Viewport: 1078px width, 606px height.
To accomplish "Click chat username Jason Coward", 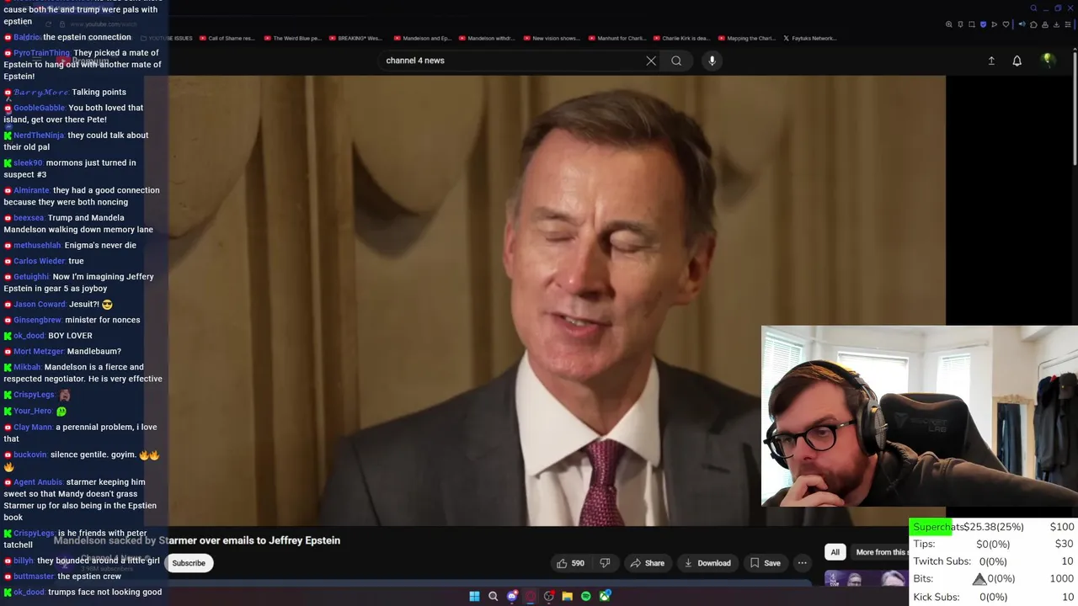I will pyautogui.click(x=40, y=305).
